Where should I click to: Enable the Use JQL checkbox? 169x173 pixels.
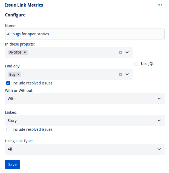[x=136, y=64]
